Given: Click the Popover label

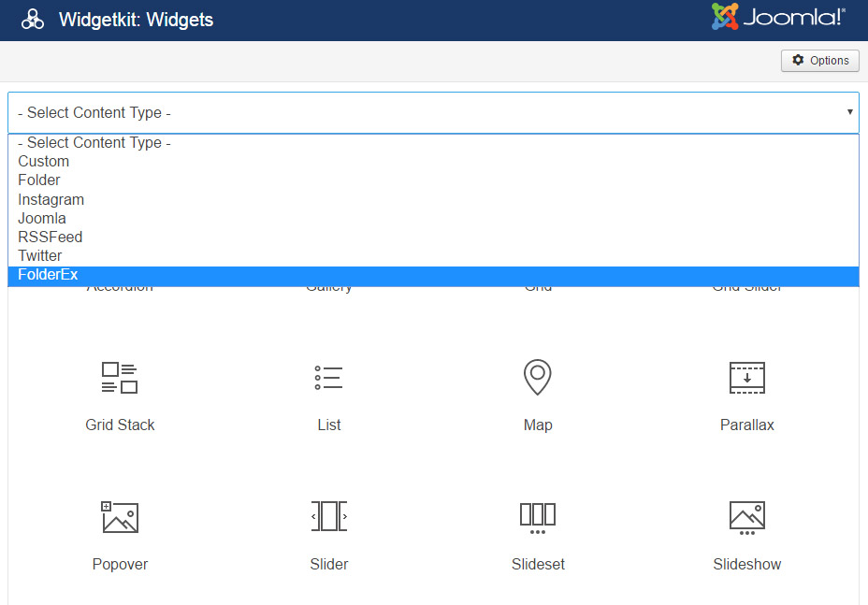Looking at the screenshot, I should coord(120,565).
